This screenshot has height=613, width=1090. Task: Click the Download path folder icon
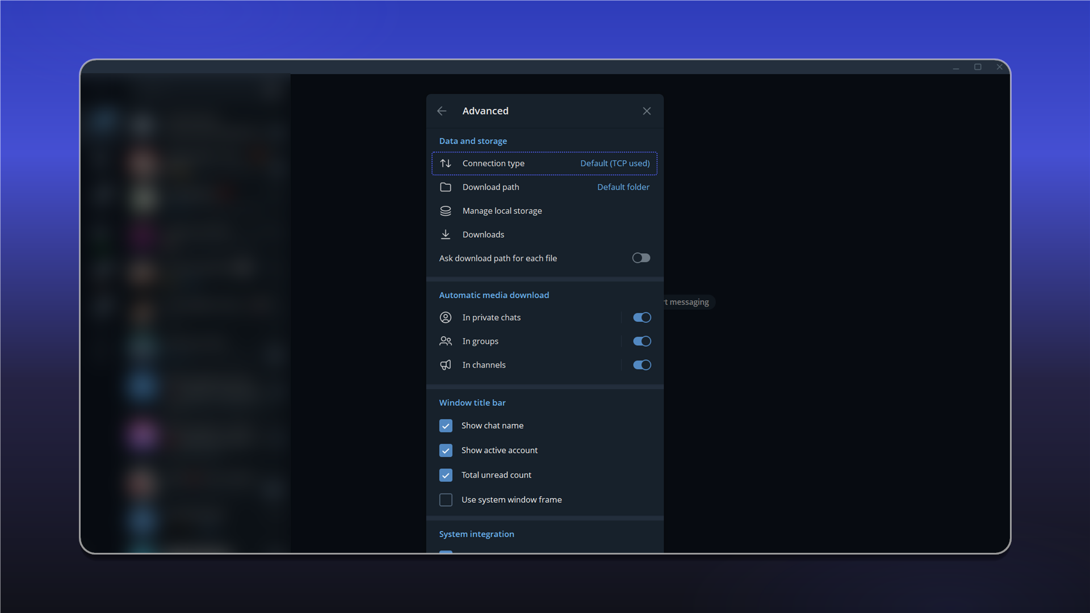pos(446,187)
